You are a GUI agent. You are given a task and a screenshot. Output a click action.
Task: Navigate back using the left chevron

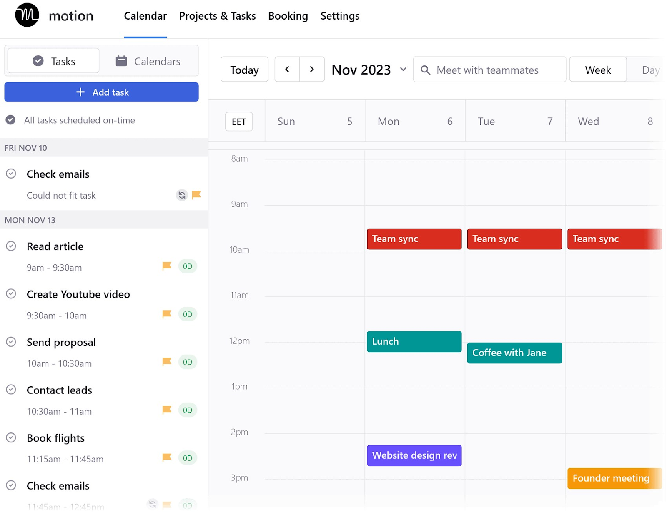tap(287, 69)
